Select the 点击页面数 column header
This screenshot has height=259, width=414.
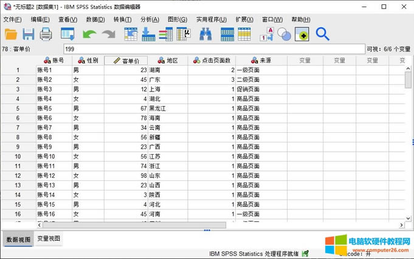click(211, 61)
